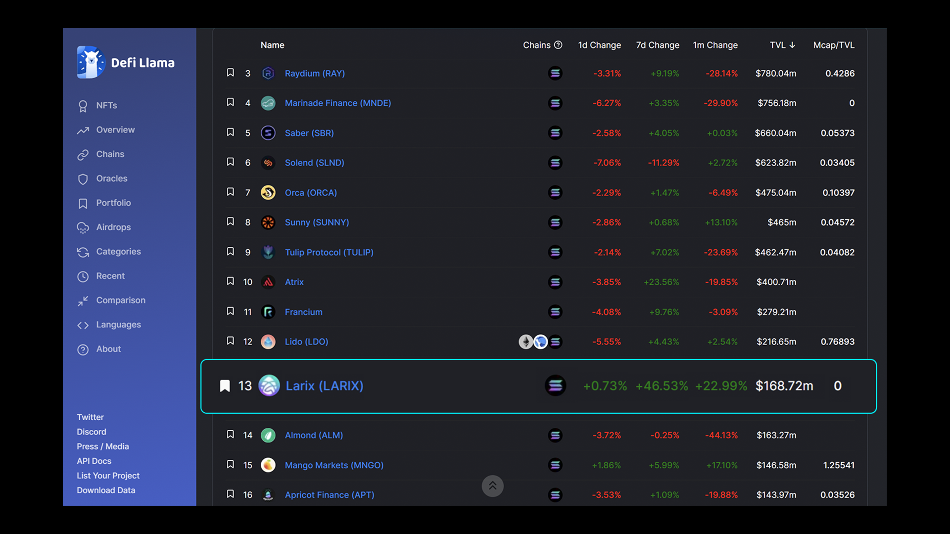
Task: Toggle bookmark for Orca (ORCA)
Action: click(230, 191)
